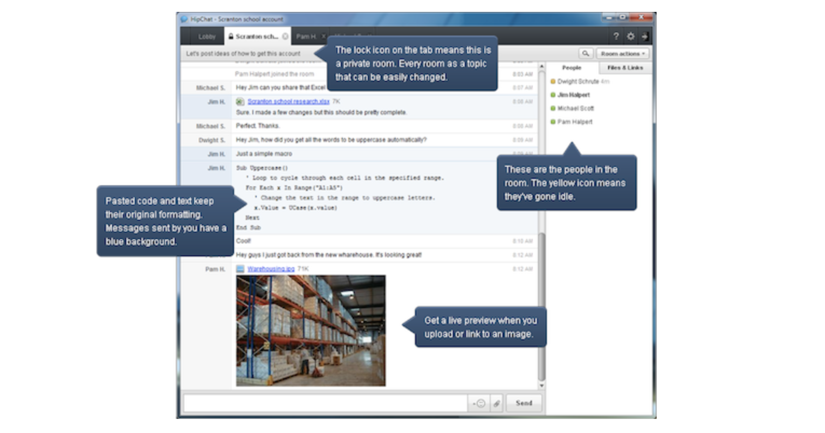Click the chat history scrollbar thumb
The image size is (825, 433).
[x=541, y=307]
